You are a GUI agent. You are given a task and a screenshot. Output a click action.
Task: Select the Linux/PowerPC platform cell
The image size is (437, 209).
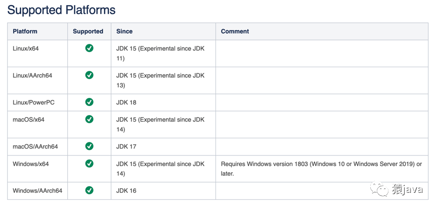(33, 102)
